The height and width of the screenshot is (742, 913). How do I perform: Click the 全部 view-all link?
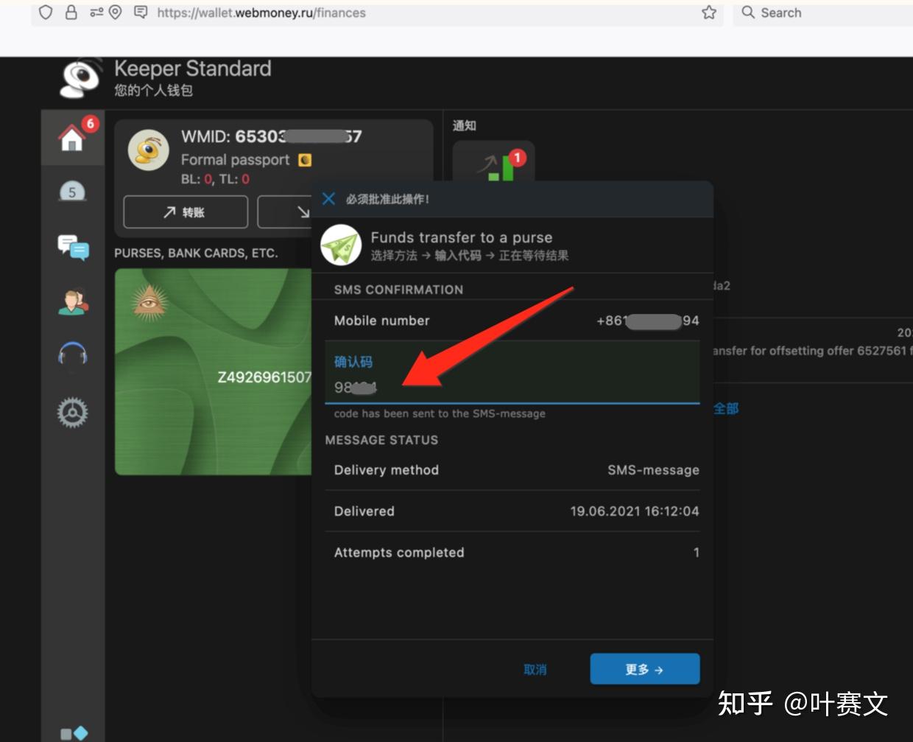726,408
